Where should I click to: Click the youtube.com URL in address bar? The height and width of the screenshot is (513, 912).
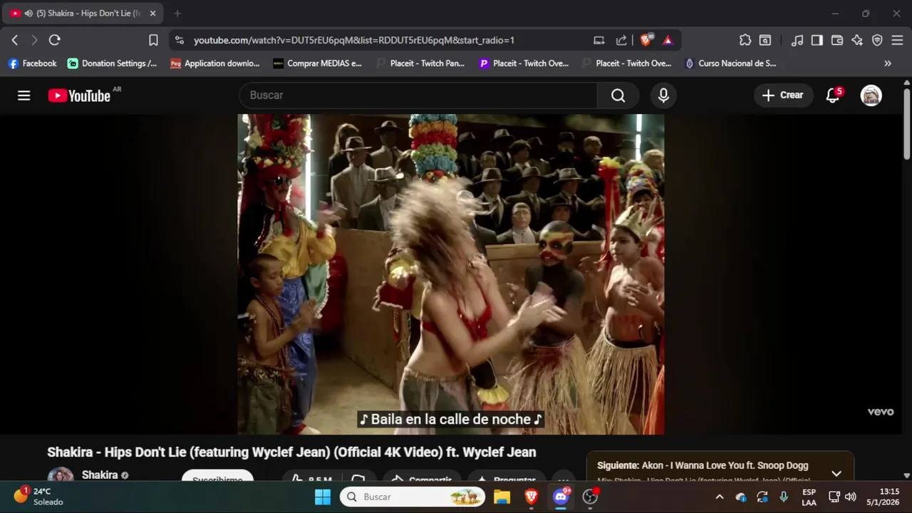(x=354, y=41)
